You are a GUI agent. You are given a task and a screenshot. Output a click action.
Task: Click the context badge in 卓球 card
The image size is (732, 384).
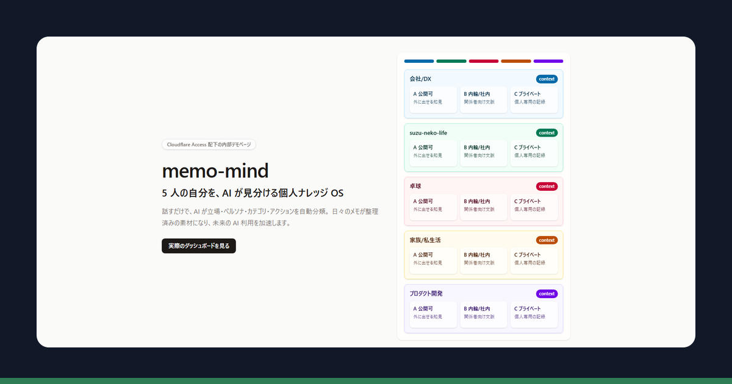tap(547, 186)
